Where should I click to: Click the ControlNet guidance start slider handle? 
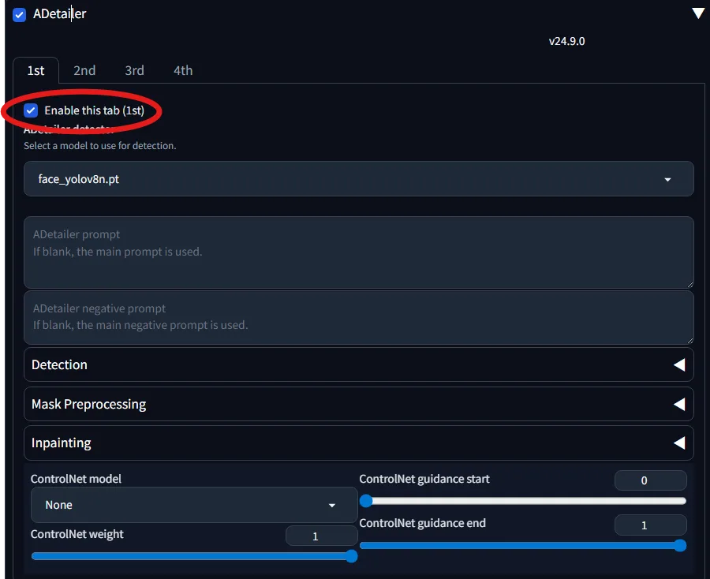[x=366, y=500]
